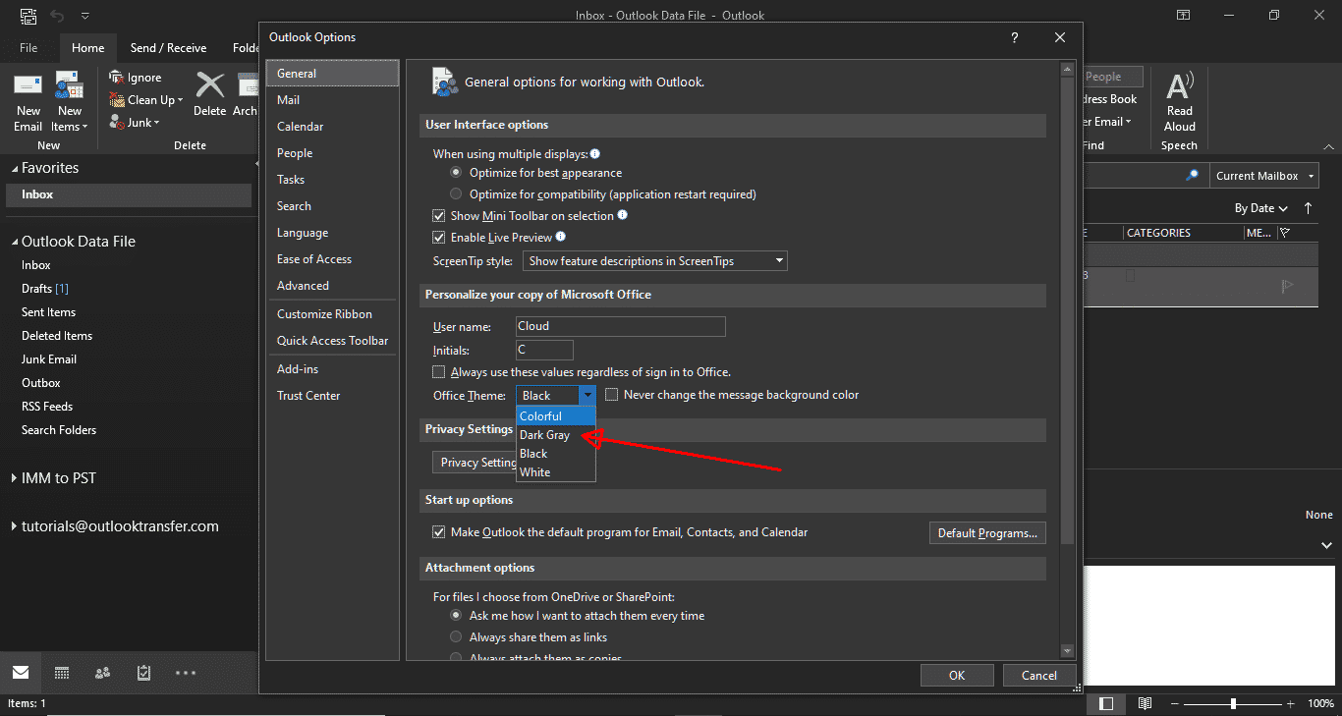
Task: Click the Ribbon Display Options icon
Action: pos(1183,16)
